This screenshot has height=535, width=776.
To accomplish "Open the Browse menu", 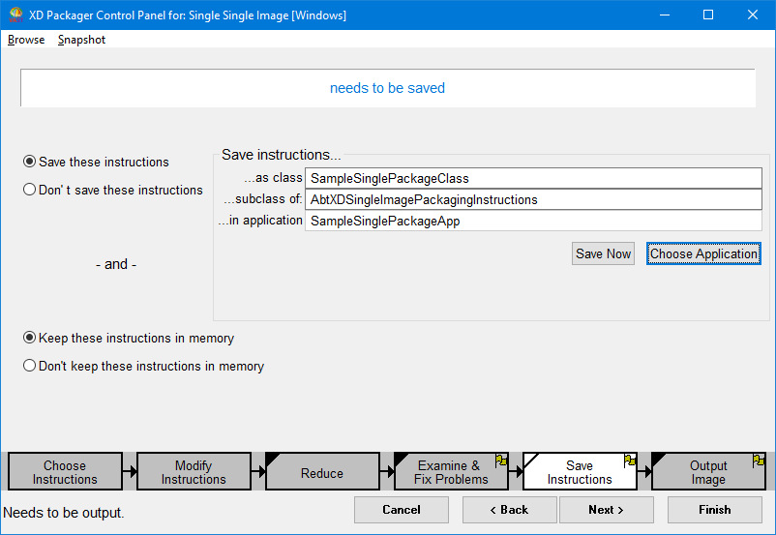I will (x=26, y=40).
